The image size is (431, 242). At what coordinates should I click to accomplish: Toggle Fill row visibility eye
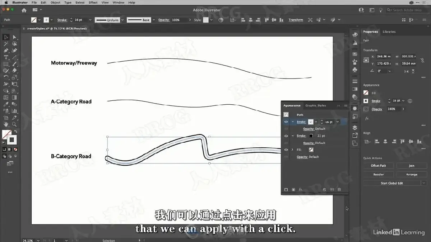click(x=286, y=150)
